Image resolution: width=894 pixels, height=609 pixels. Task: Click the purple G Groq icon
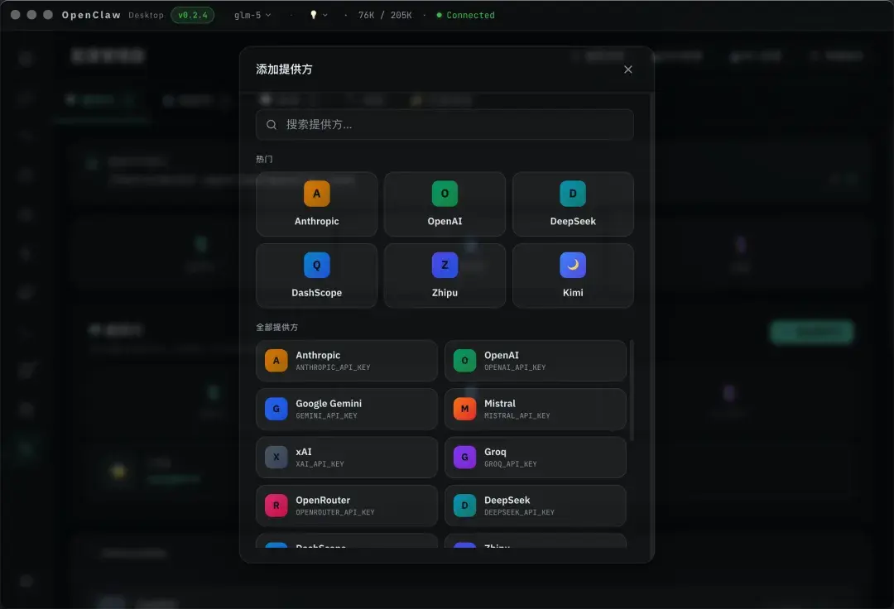coord(464,458)
